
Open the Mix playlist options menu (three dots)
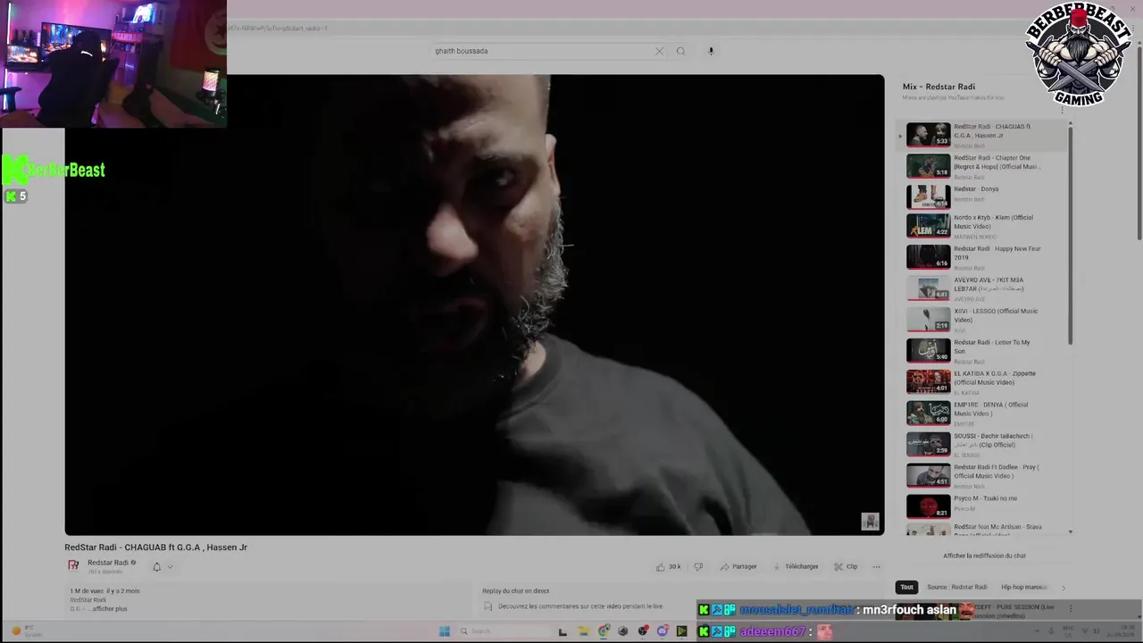(1063, 110)
